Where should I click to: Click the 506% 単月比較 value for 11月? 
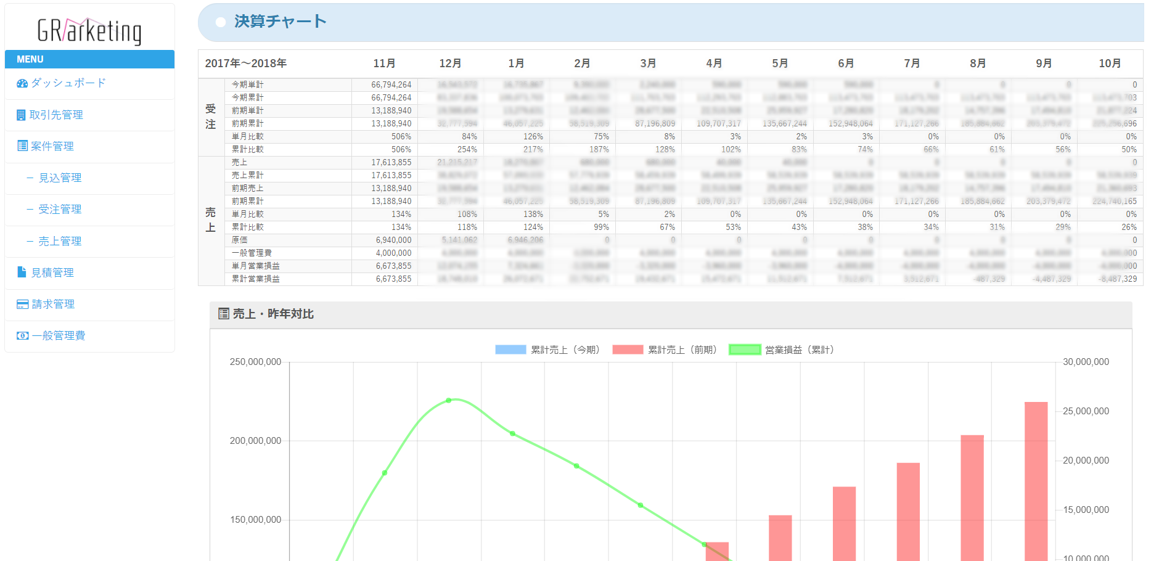(401, 136)
